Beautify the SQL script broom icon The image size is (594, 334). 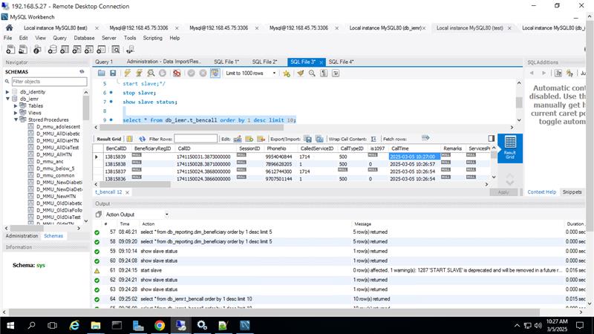[301, 73]
